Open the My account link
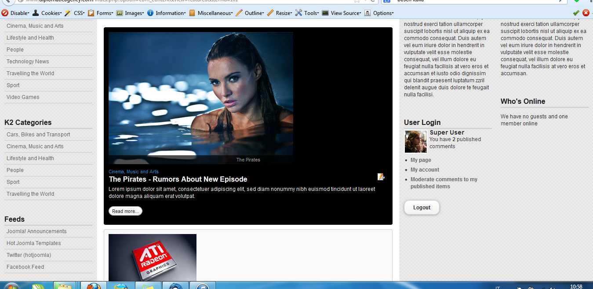Viewport: 593px width, 289px height. [x=425, y=170]
